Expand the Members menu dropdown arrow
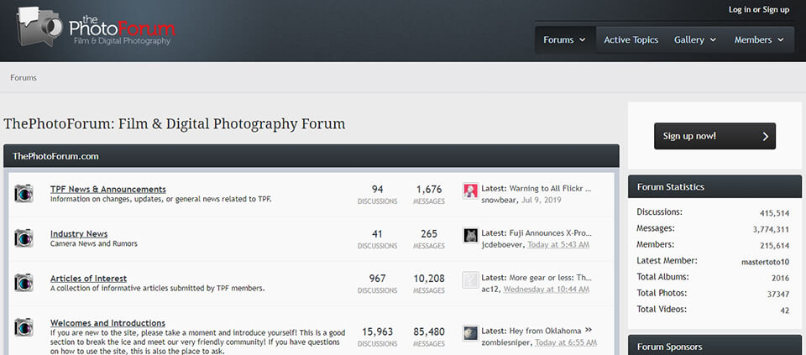 pyautogui.click(x=781, y=39)
